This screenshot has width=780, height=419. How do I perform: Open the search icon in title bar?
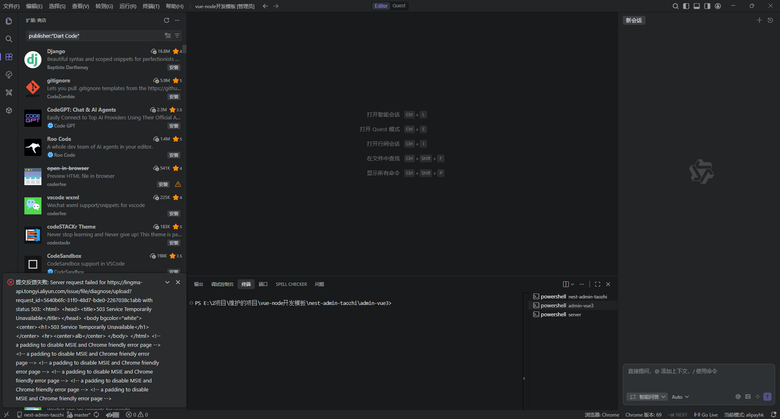(x=676, y=6)
